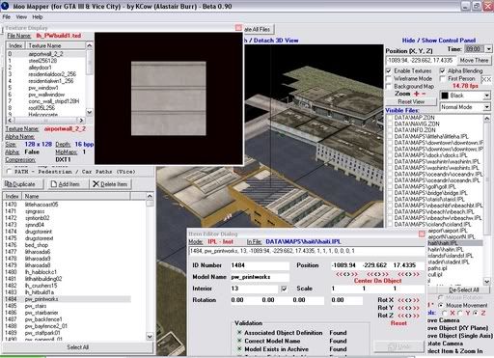
Task: Select texture airportwall_2_2 in list
Action: pos(45,54)
